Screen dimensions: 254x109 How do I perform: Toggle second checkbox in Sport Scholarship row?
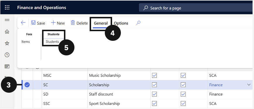point(183,103)
